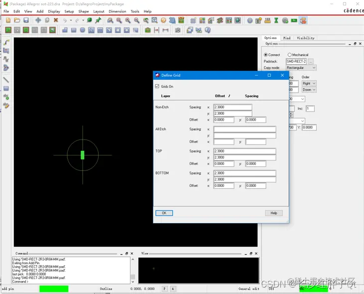Click the New file icon
Screen dimensions: 364x294
[x=8, y=20]
